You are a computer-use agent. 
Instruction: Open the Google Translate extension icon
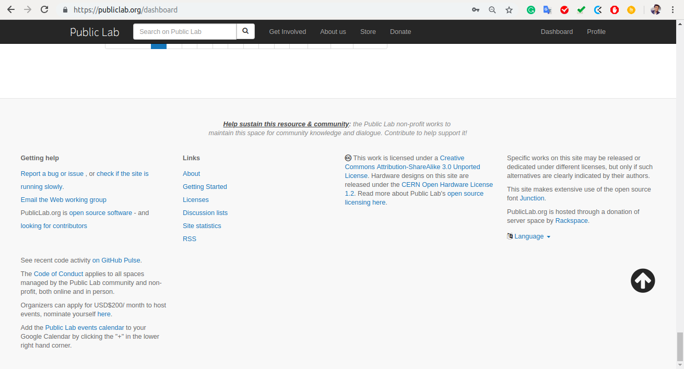pyautogui.click(x=548, y=9)
